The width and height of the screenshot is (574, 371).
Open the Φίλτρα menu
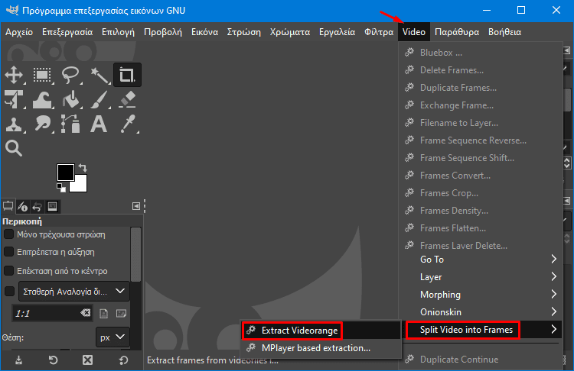pos(379,32)
